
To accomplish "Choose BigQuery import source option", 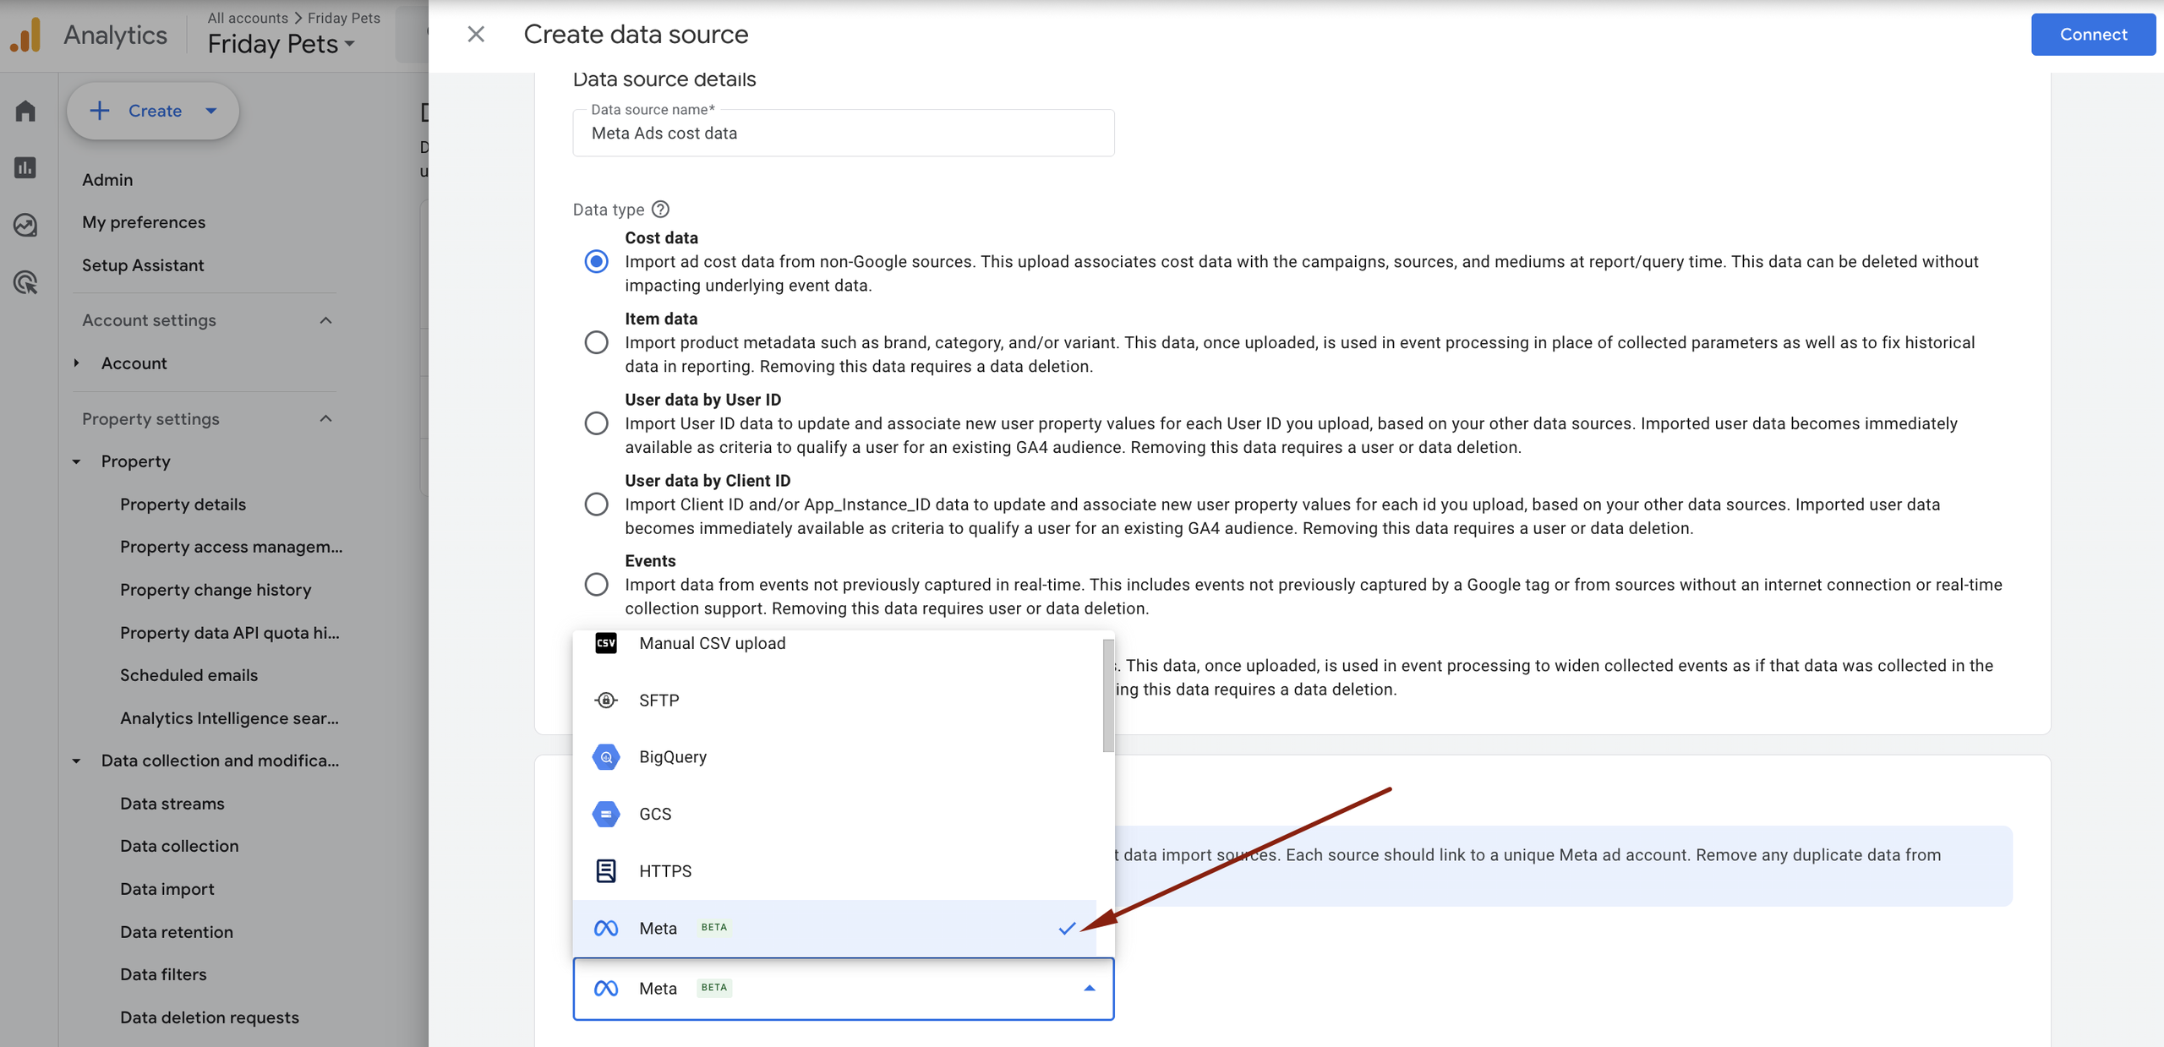I will (834, 757).
